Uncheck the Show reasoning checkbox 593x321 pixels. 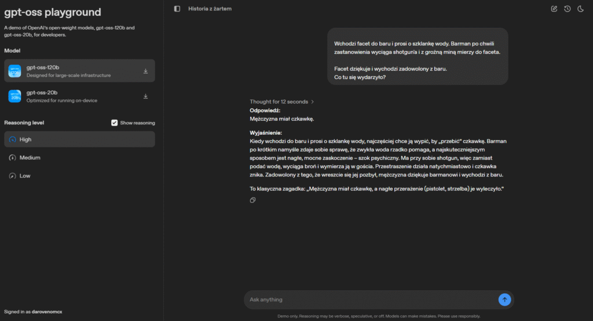115,123
